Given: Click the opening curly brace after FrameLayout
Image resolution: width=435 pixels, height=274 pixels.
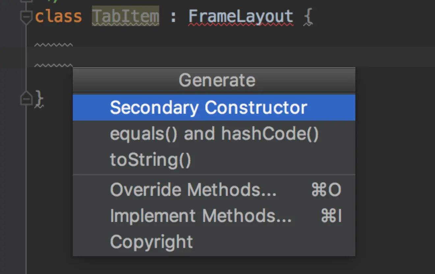Looking at the screenshot, I should click(x=308, y=17).
